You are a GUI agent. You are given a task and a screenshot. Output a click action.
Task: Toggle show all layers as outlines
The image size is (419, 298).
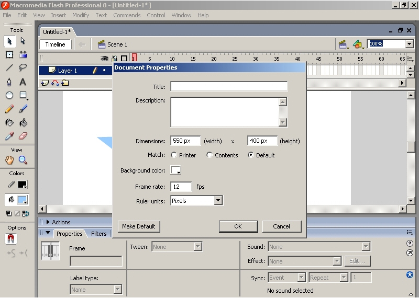tap(124, 59)
